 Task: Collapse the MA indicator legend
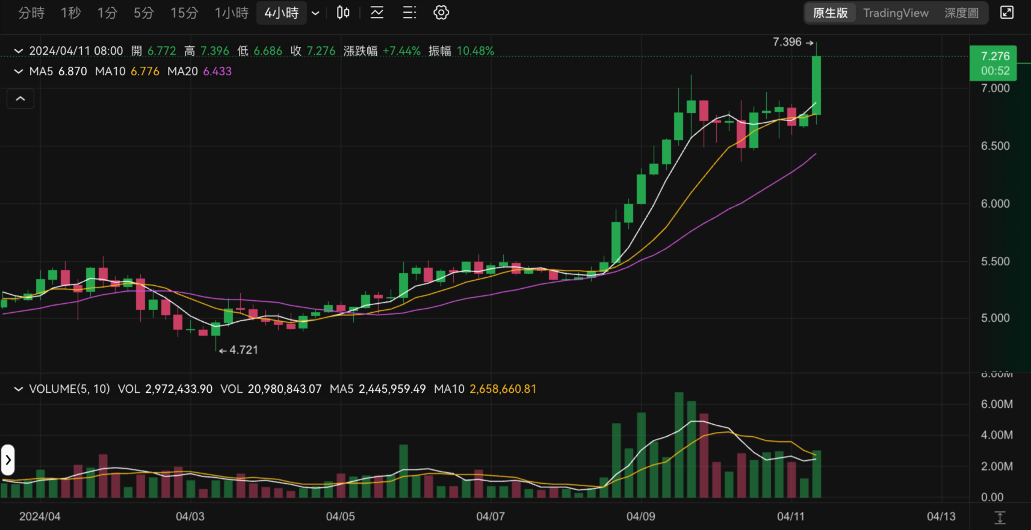click(19, 72)
